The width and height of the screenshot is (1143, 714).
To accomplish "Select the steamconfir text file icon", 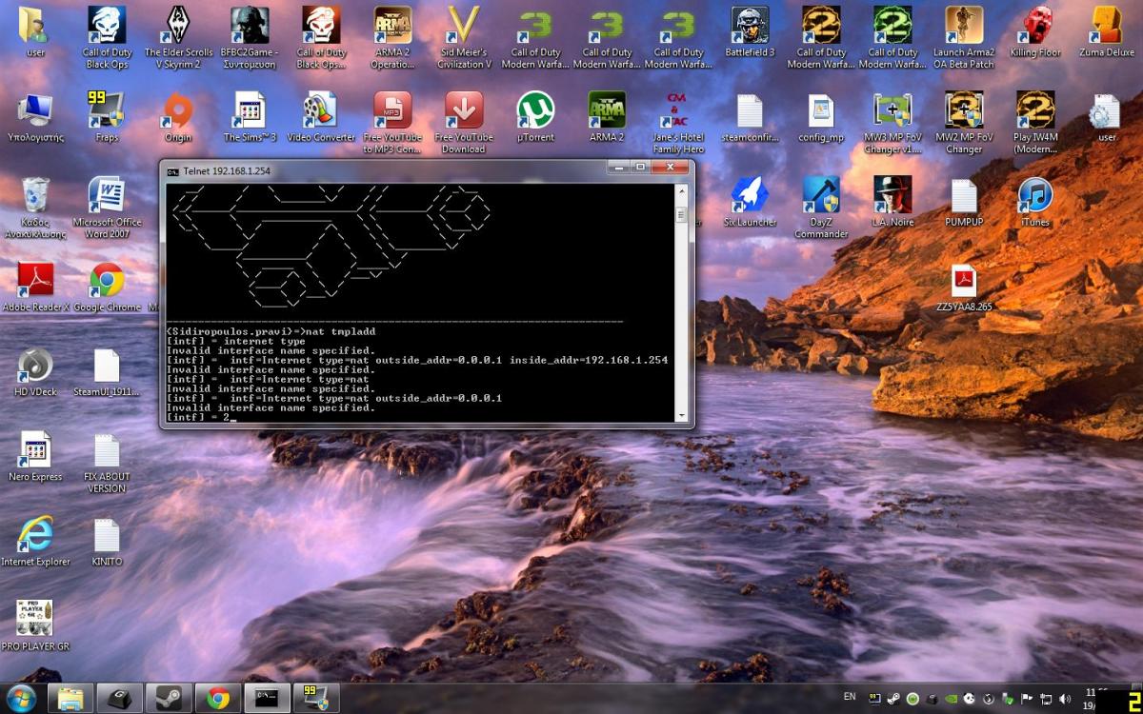I will tap(750, 116).
